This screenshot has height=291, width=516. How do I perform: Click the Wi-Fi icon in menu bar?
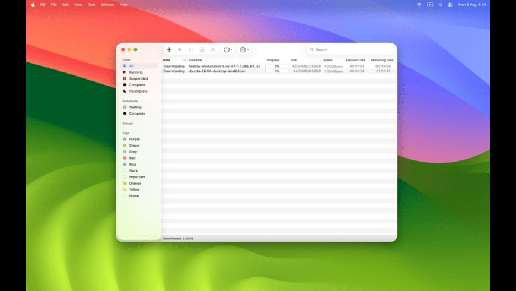point(419,5)
